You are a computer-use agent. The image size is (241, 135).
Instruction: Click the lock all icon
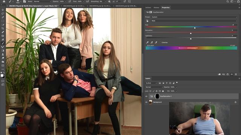163,91
